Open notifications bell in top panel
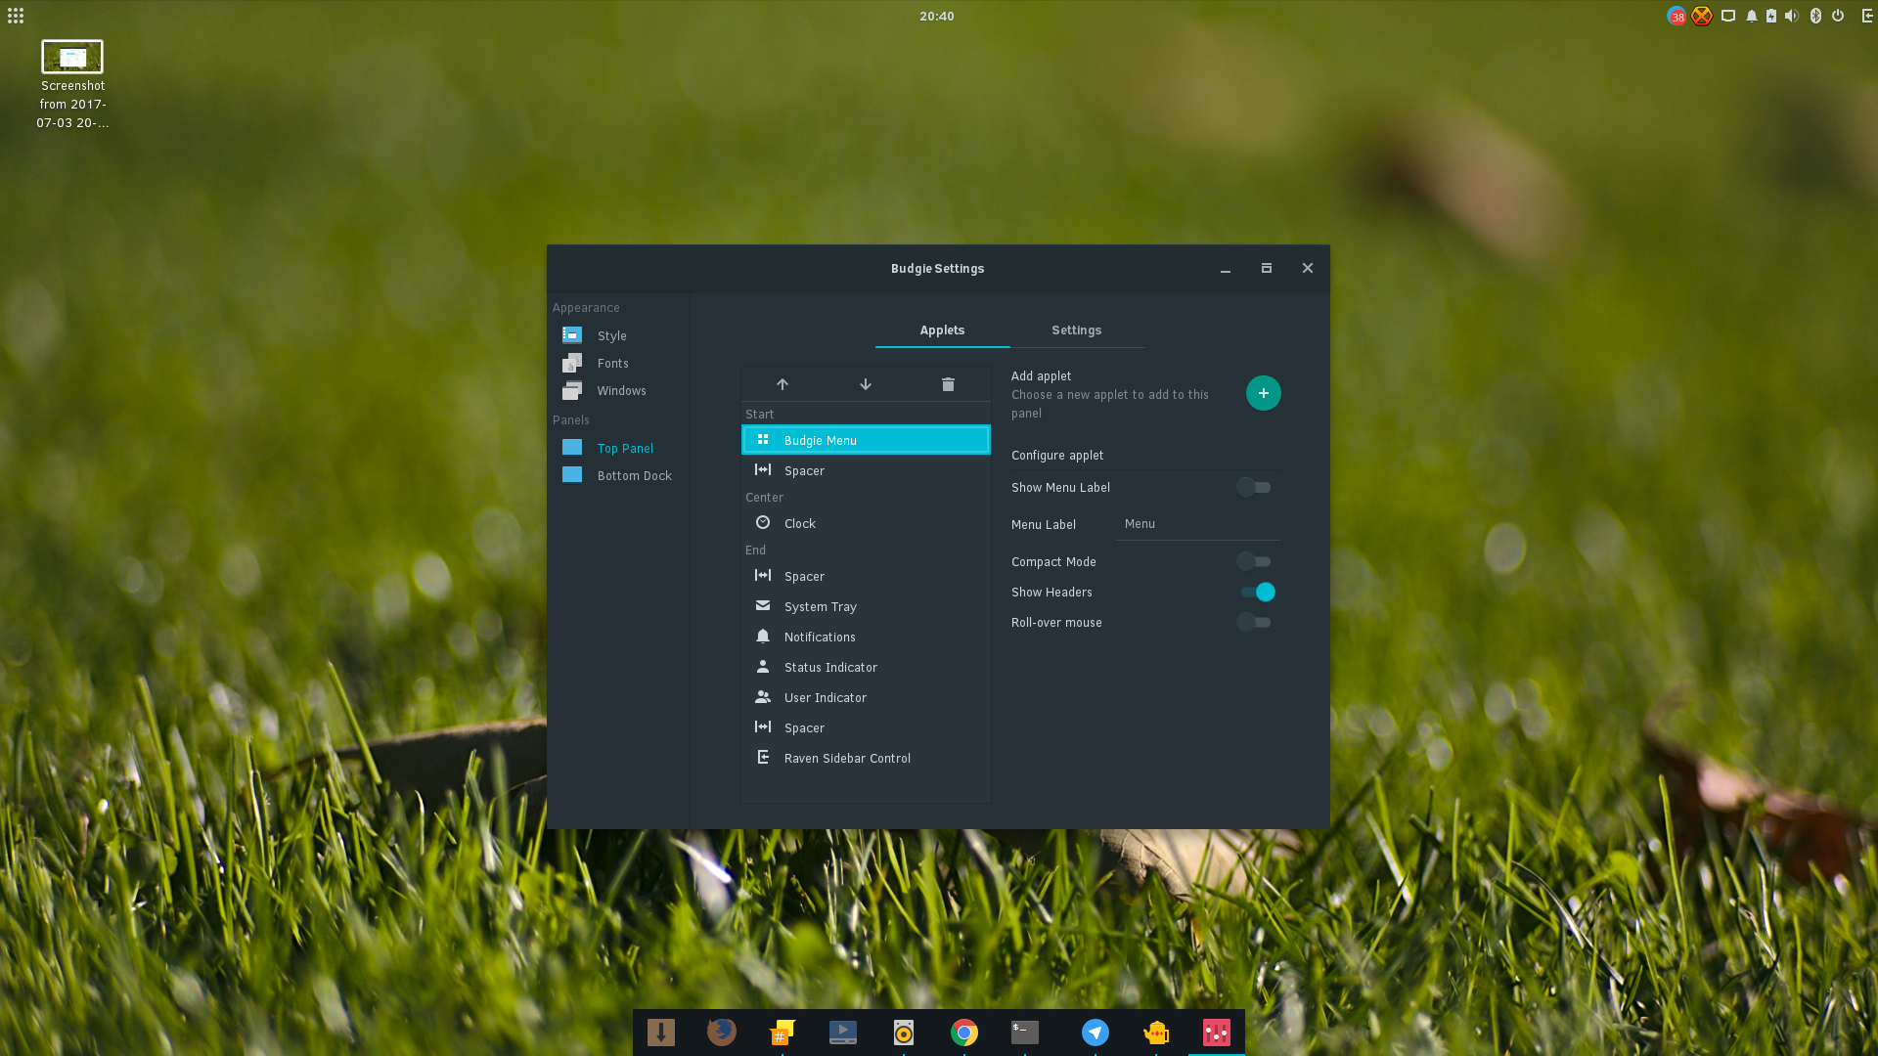Viewport: 1878px width, 1056px height. coord(1752,16)
